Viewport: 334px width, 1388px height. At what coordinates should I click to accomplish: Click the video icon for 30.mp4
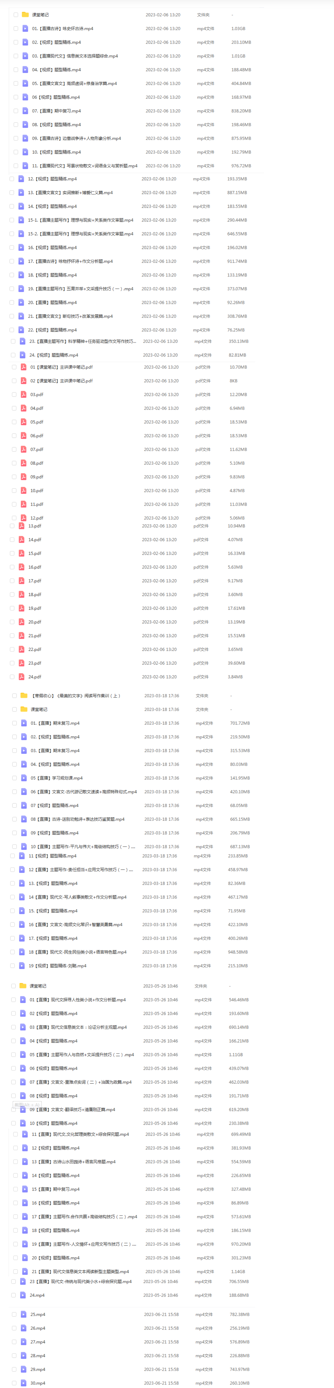(23, 1383)
